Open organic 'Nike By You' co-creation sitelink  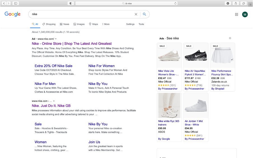[98, 124]
